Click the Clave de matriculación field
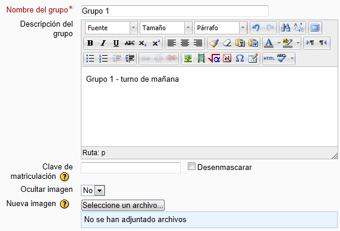340x231 pixels. [x=131, y=168]
